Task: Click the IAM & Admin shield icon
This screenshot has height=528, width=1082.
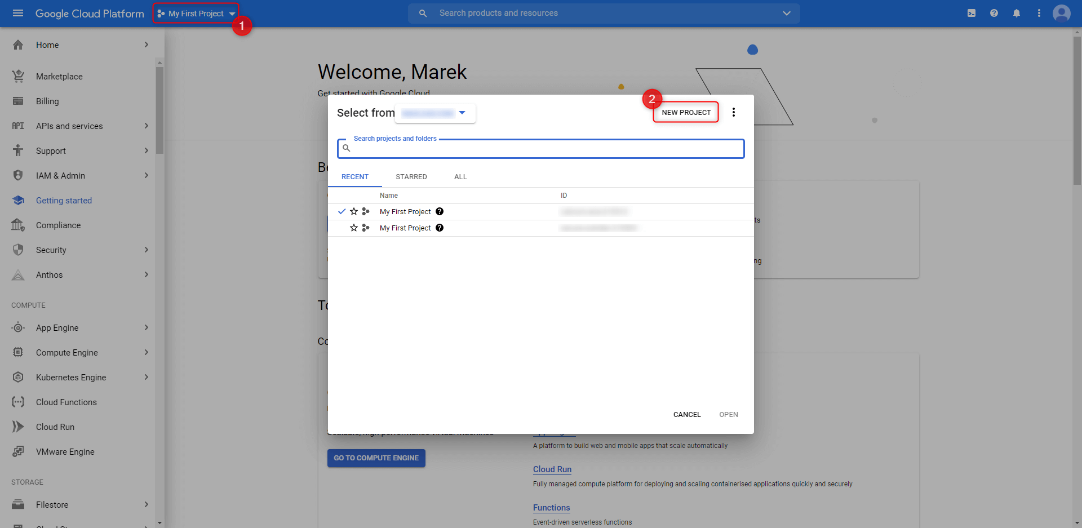Action: [x=18, y=175]
